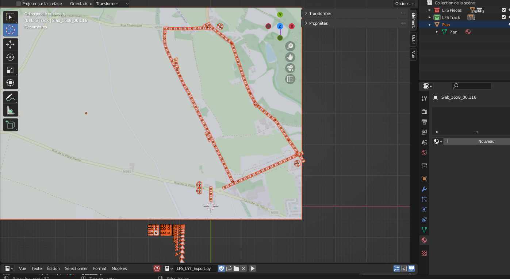Click the viewport zoom magnifier icon

(x=290, y=46)
